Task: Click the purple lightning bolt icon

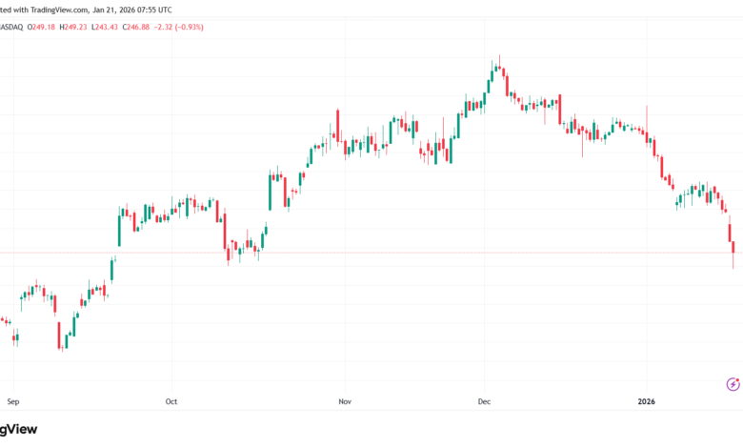Action: pos(733,384)
